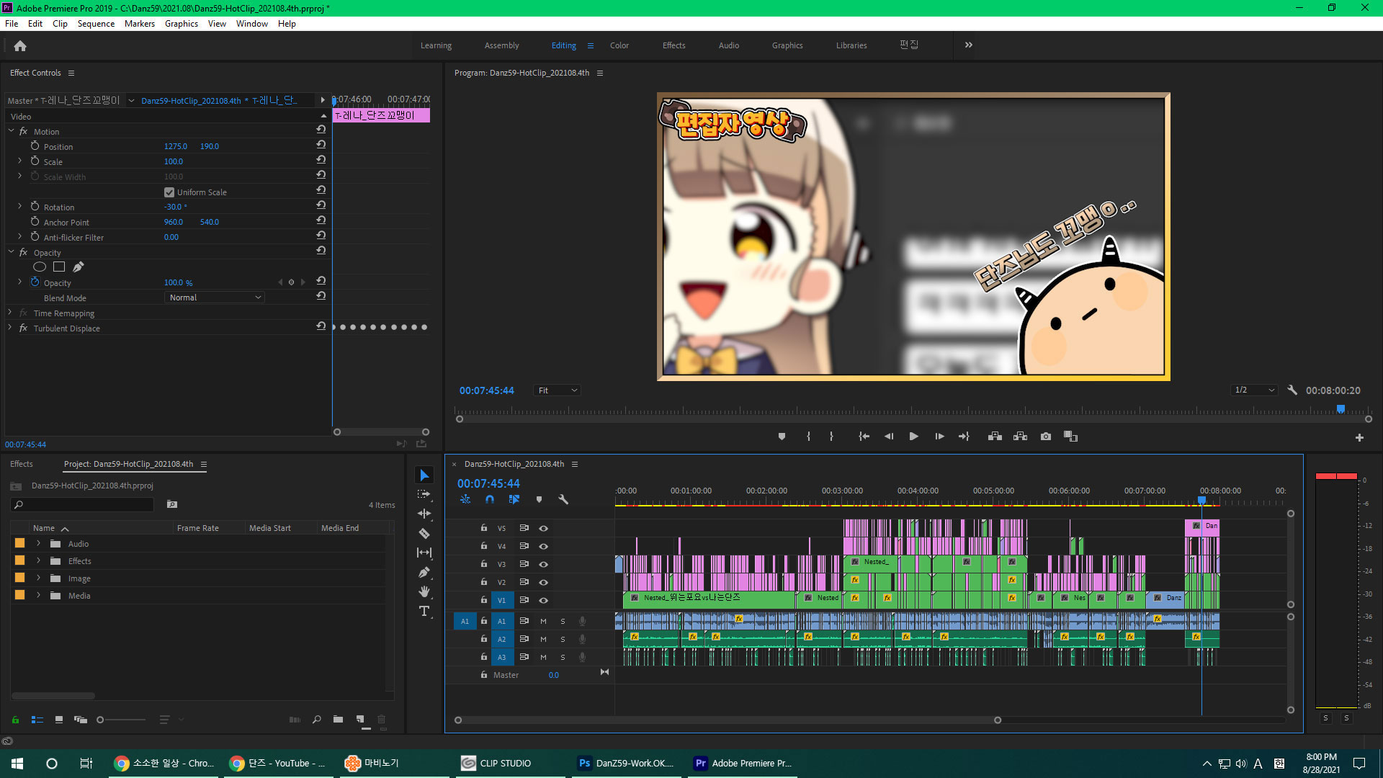
Task: Mute track A1
Action: tap(543, 621)
